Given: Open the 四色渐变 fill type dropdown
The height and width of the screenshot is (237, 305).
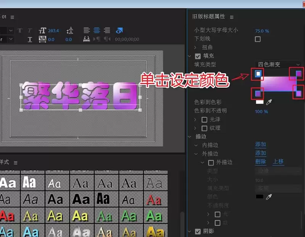Looking at the screenshot, I should 279,65.
